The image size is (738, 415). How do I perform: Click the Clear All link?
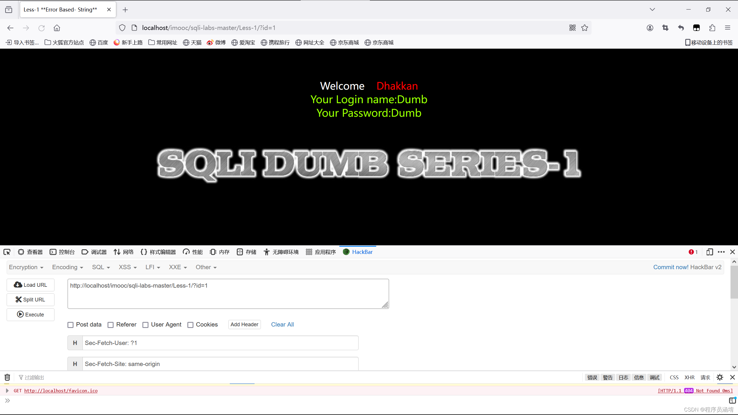(282, 325)
